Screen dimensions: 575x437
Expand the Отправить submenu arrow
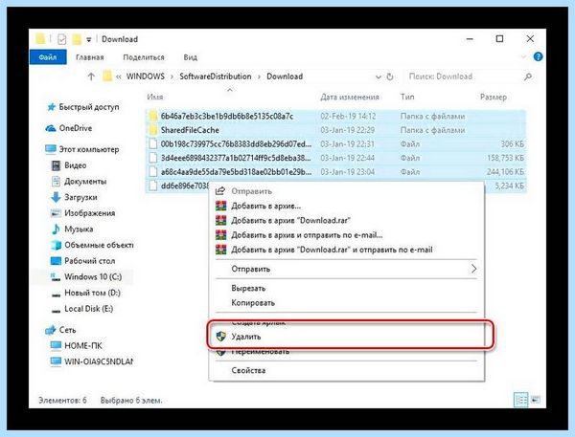[x=473, y=269]
